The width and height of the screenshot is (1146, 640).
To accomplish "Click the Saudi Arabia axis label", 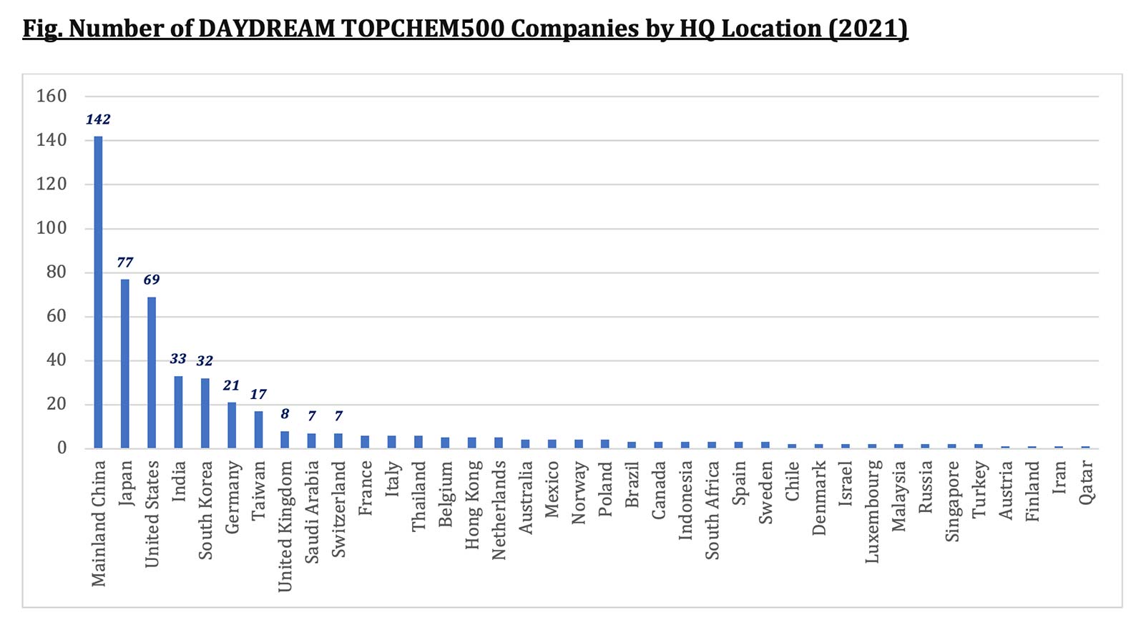I will (312, 512).
